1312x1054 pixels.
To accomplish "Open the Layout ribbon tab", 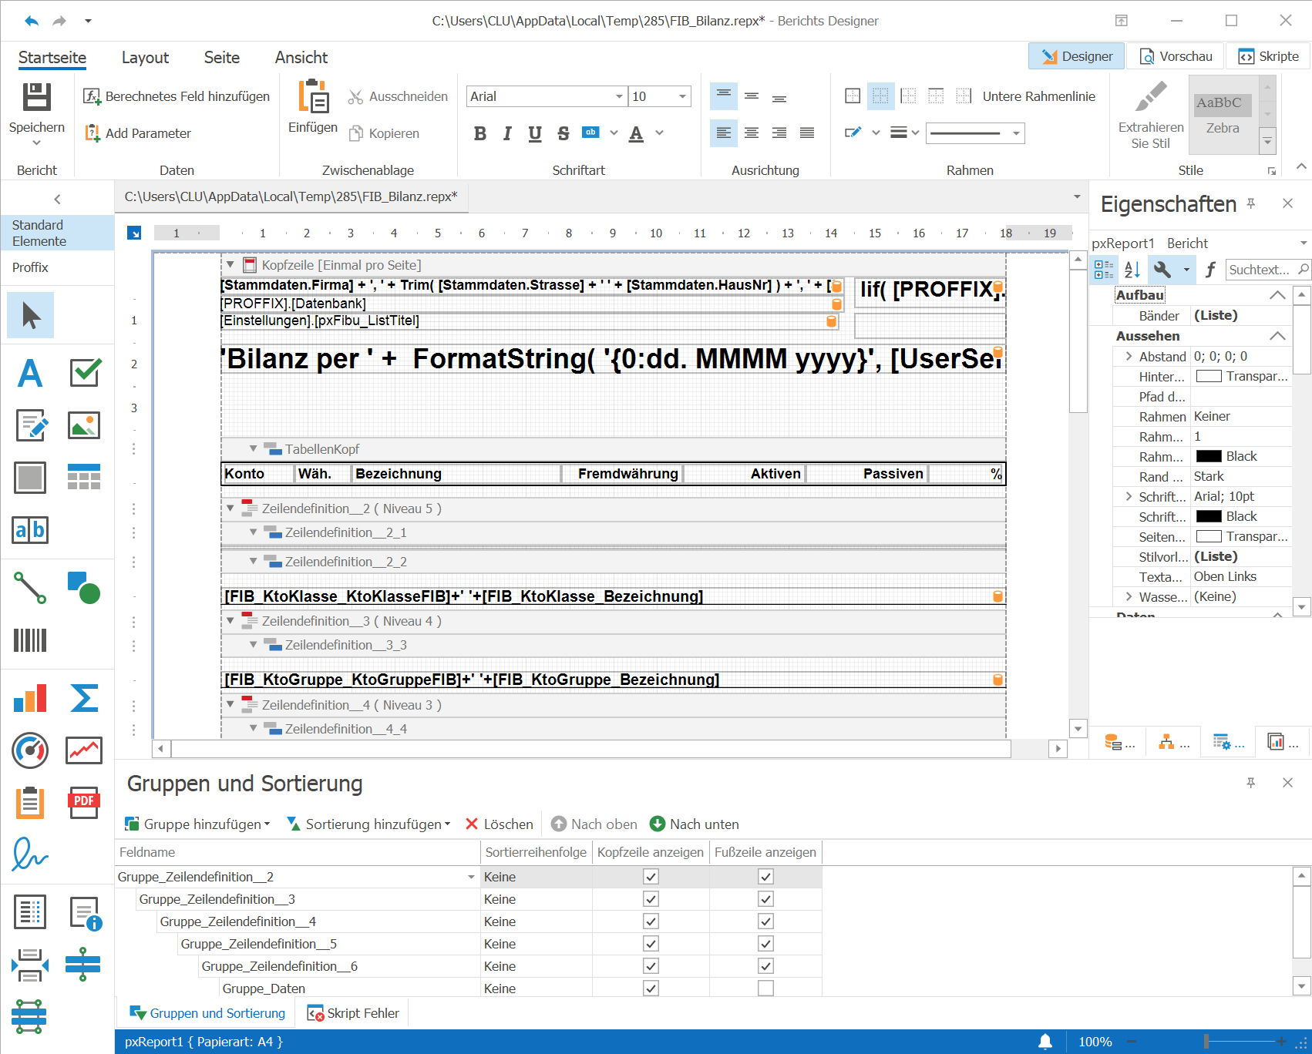I will 145,58.
